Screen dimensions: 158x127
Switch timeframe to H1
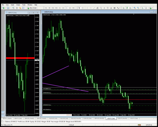pyautogui.click(x=60, y=8)
